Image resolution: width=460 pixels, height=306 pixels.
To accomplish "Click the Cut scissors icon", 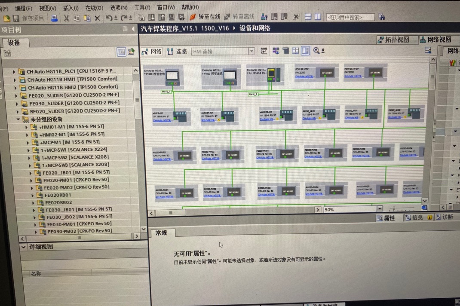I will [x=67, y=18].
